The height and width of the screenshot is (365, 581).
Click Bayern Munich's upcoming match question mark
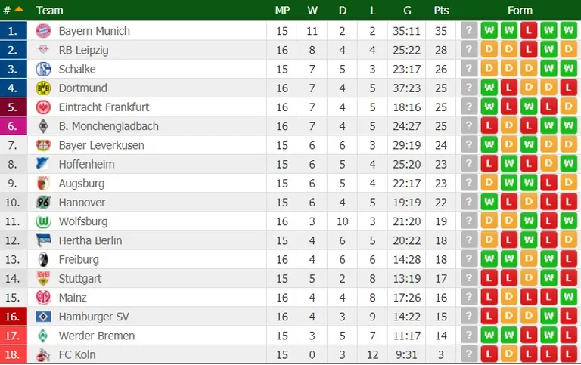click(469, 30)
